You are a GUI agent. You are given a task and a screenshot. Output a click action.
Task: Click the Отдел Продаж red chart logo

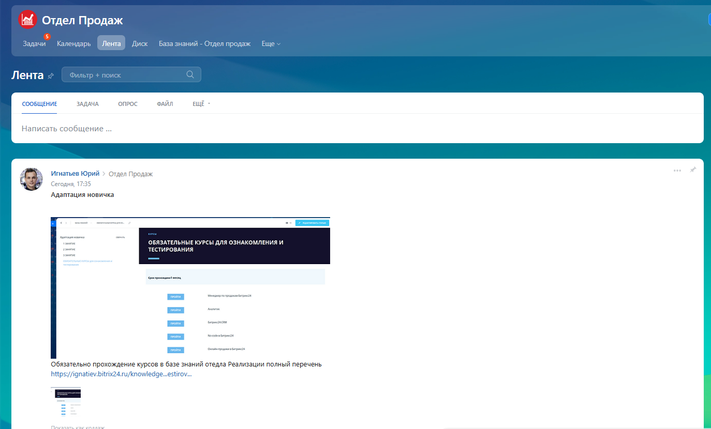pyautogui.click(x=27, y=20)
